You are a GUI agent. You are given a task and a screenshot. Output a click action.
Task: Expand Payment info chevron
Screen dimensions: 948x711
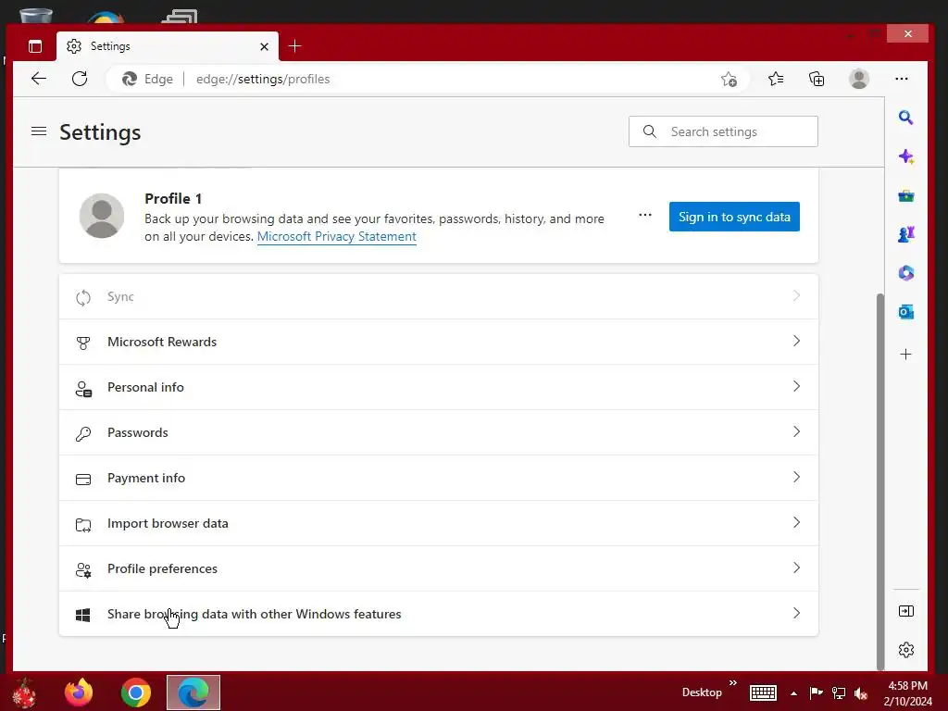(796, 477)
